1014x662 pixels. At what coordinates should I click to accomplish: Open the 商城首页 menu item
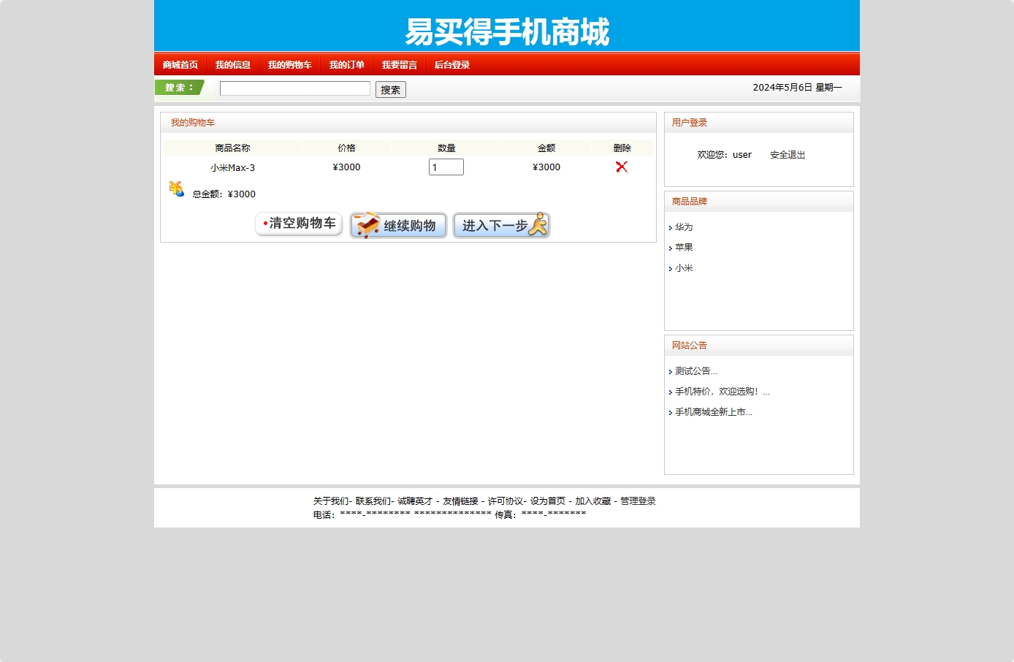point(179,64)
